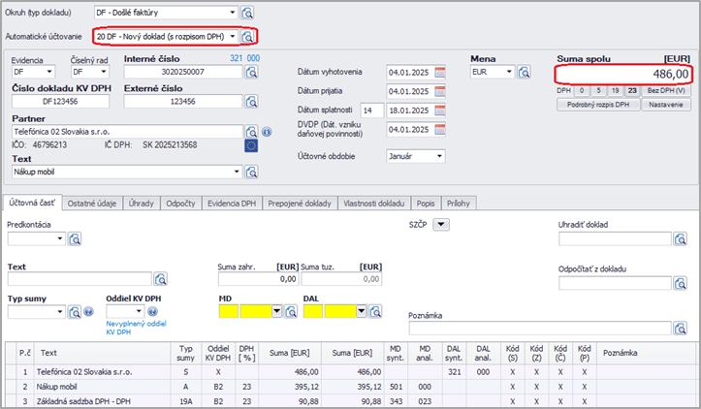Select row Základná sadzba DPH - DPH
Screen dimensions: 701x409
pos(351,401)
